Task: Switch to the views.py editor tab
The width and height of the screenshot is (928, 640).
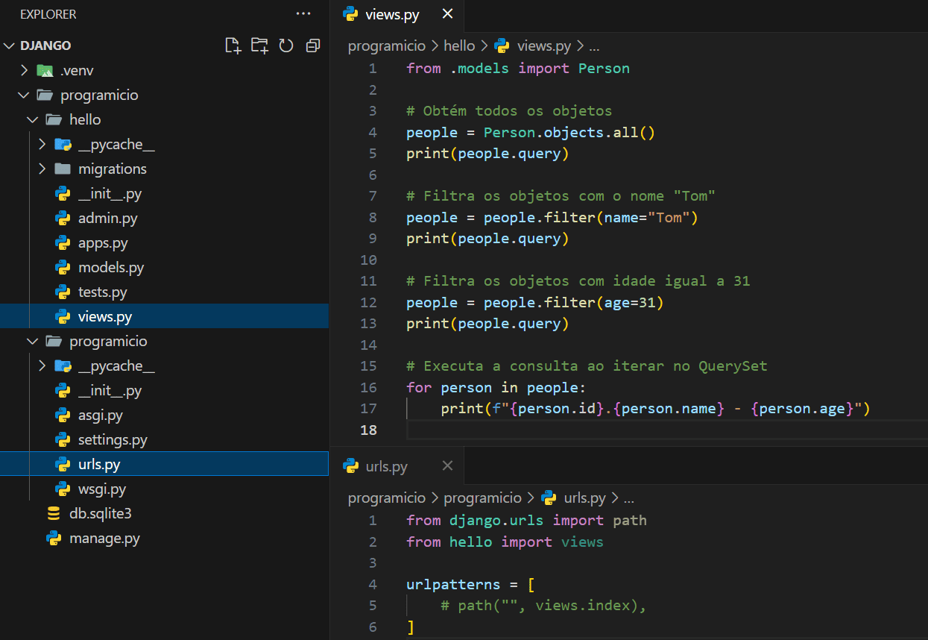Action: (x=392, y=14)
